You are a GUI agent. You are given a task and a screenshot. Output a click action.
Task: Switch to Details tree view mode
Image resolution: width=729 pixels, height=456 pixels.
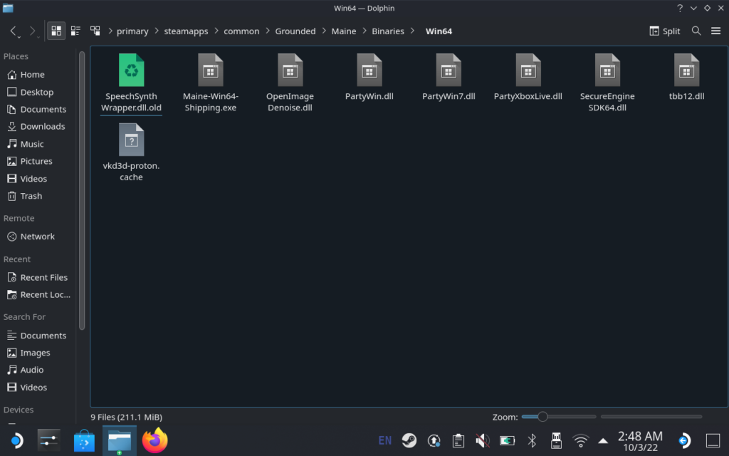click(95, 31)
